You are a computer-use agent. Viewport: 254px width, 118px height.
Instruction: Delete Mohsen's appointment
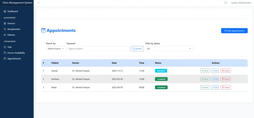point(226,79)
